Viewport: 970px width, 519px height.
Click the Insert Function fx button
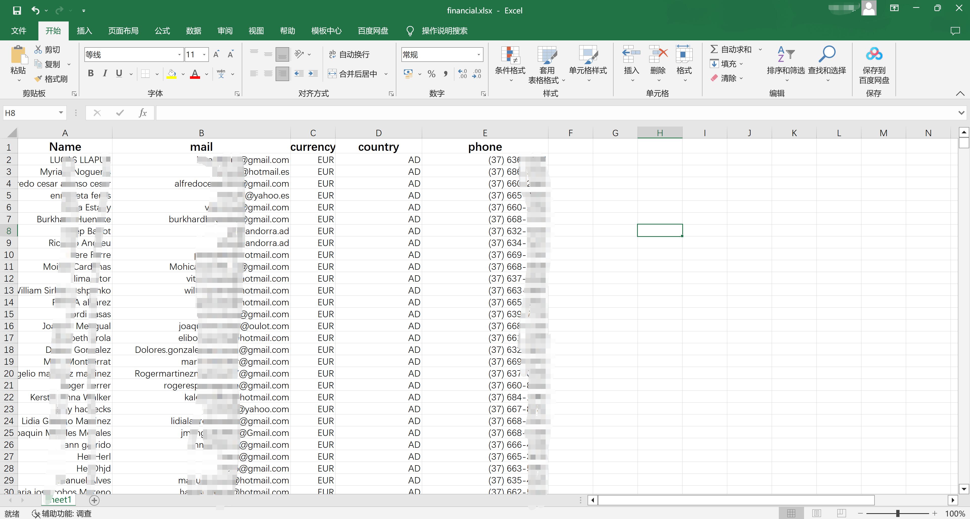pyautogui.click(x=143, y=113)
